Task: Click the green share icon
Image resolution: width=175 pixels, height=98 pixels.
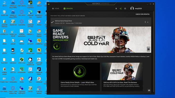Action: pyautogui.click(x=120, y=9)
